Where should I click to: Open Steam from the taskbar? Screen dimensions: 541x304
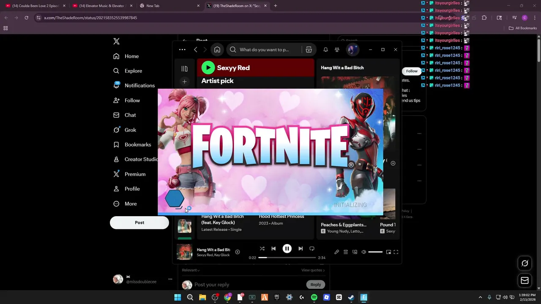click(x=351, y=297)
